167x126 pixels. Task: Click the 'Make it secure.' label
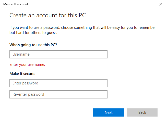pos(22,74)
